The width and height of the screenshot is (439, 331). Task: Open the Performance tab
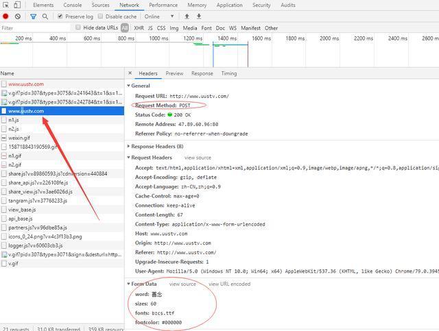pyautogui.click(x=163, y=5)
